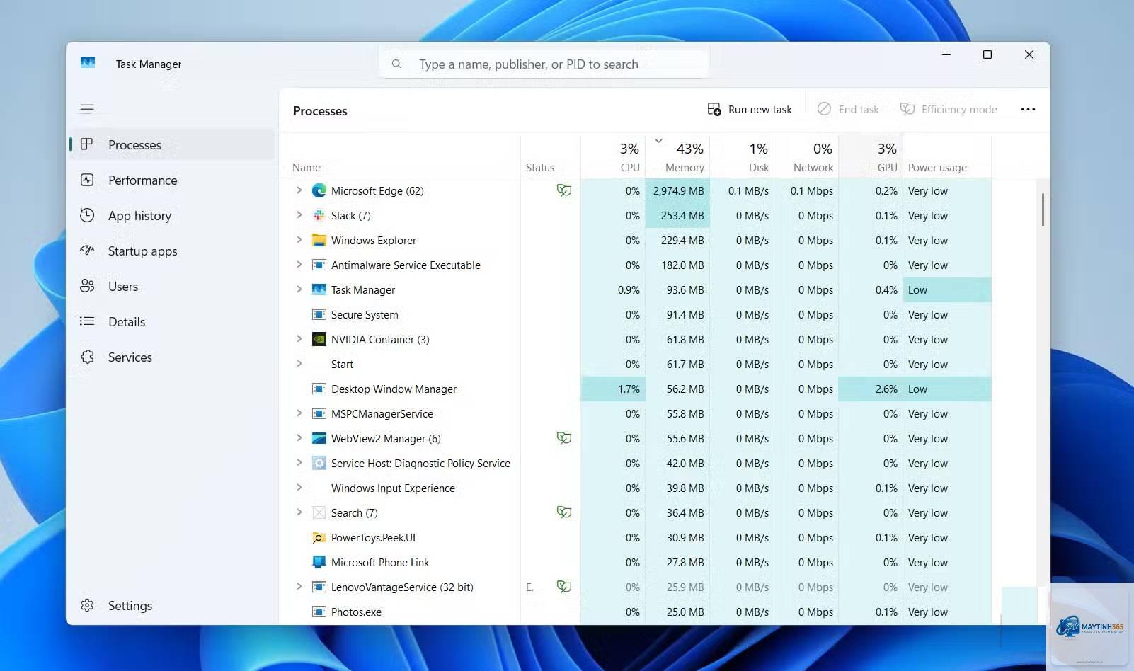The width and height of the screenshot is (1134, 671).
Task: Expand the Windows Explorer process
Action: pos(299,240)
